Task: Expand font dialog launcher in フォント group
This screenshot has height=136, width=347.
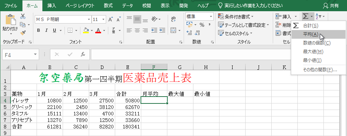Action: (121, 42)
